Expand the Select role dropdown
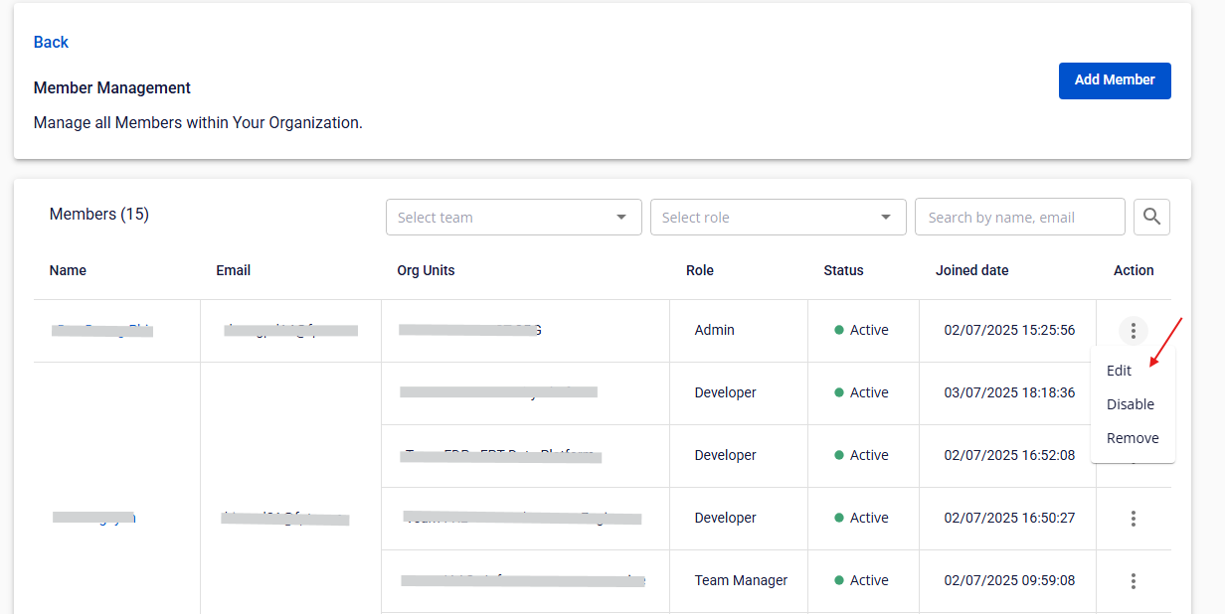Screen dimensions: 1225x614 tap(778, 217)
